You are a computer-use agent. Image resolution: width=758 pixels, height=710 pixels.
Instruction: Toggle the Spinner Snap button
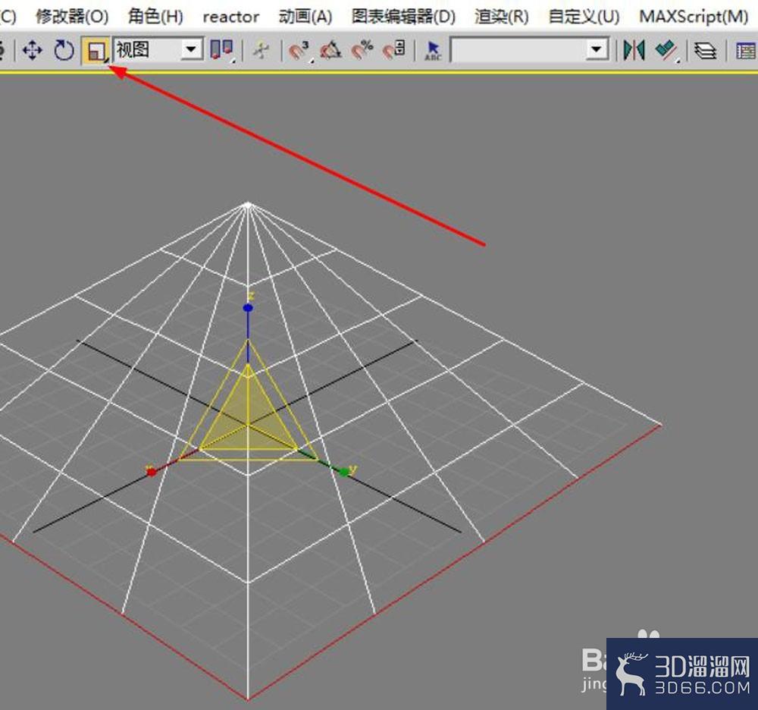[393, 50]
